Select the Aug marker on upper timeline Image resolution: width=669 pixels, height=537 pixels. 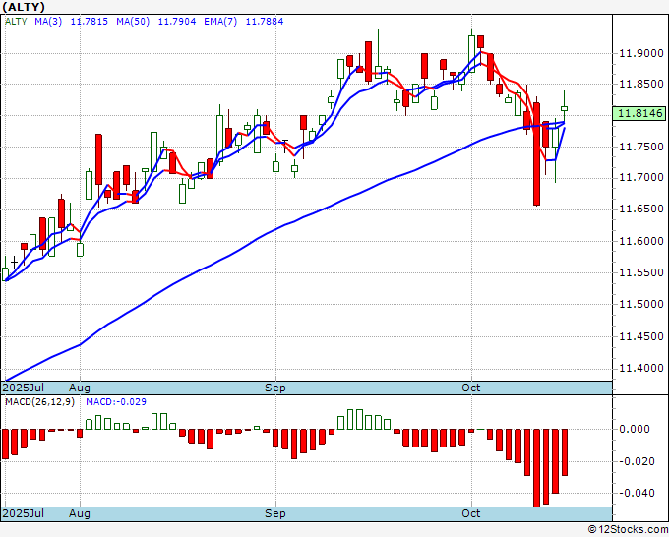pyautogui.click(x=80, y=388)
